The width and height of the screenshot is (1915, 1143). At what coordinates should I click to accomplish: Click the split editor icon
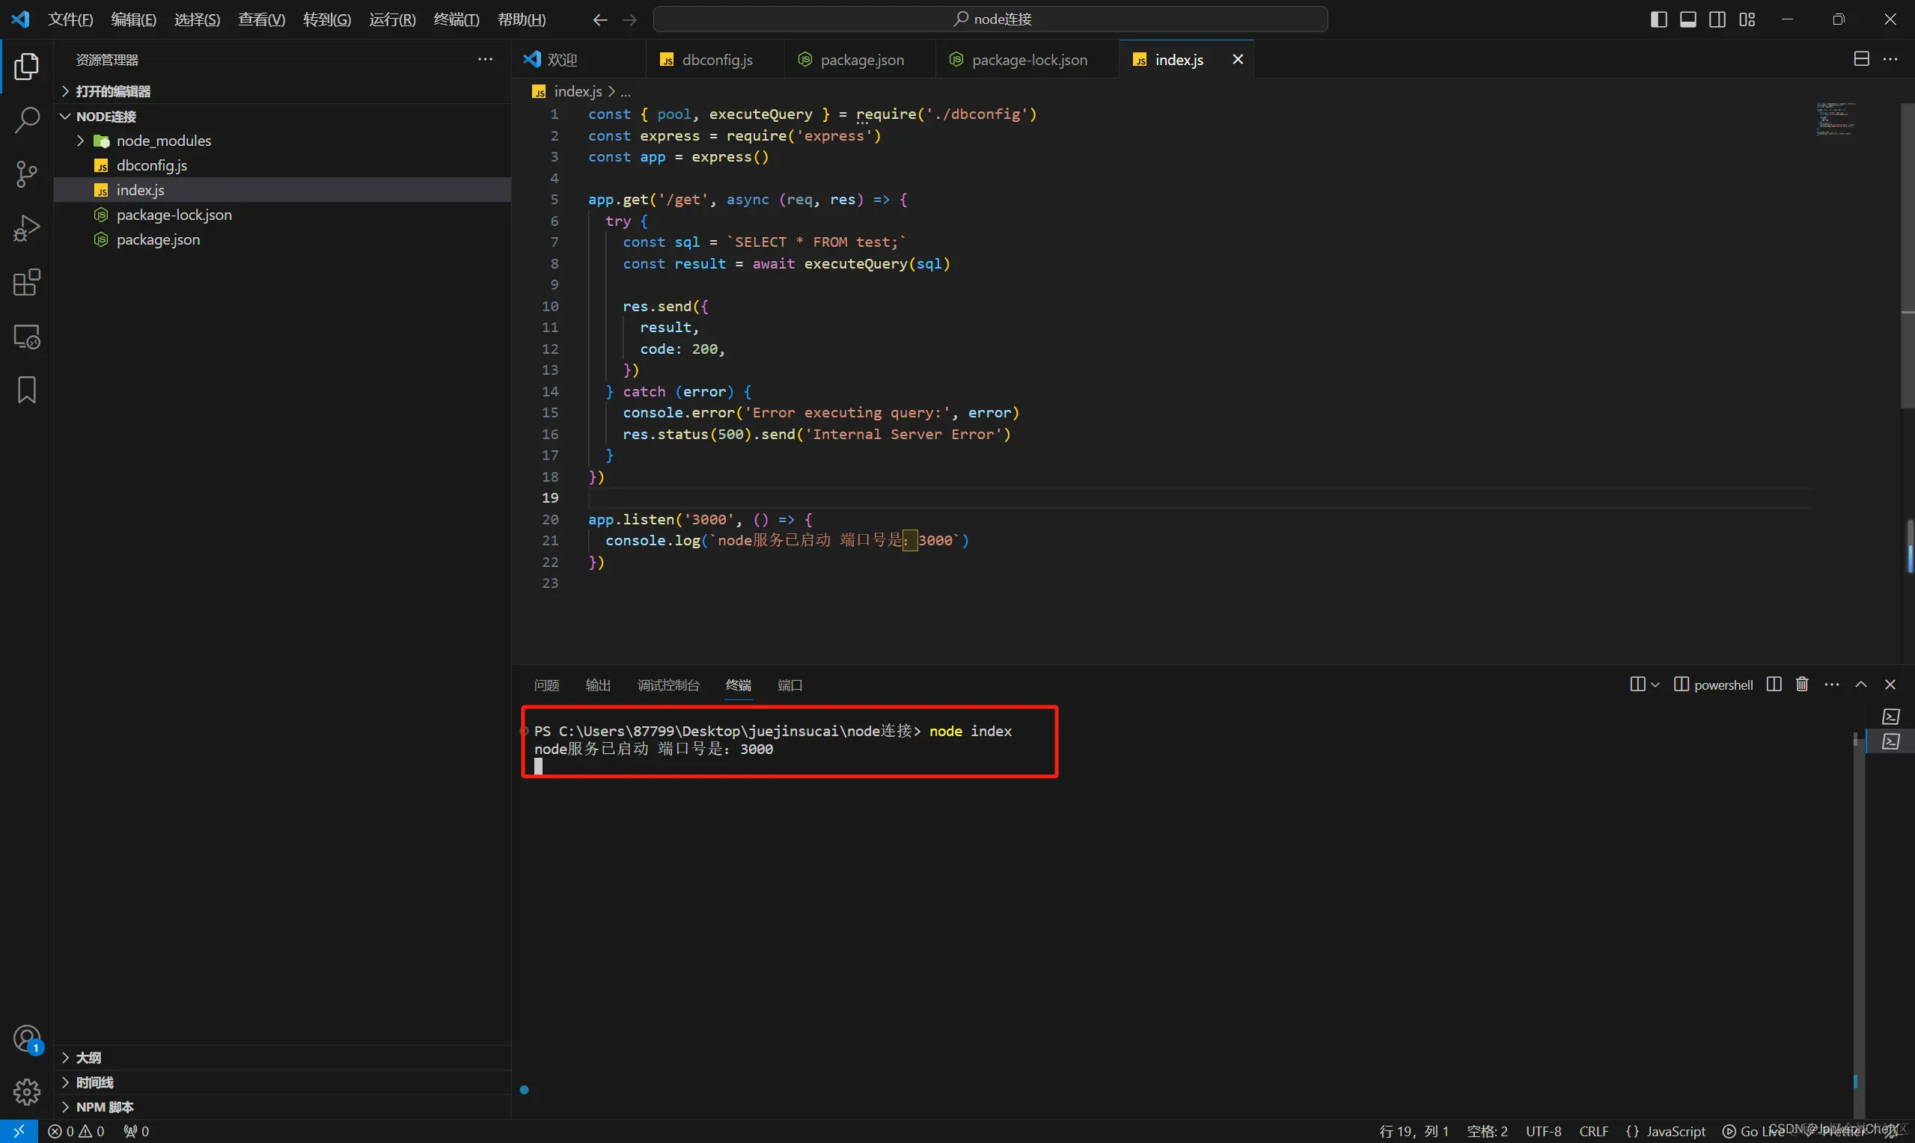tap(1861, 59)
